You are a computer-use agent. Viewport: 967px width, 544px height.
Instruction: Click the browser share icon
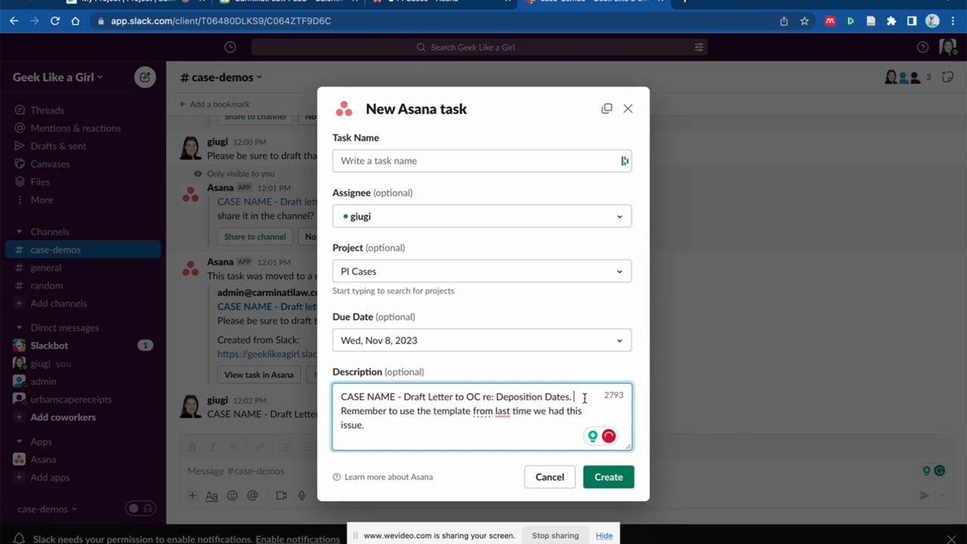pos(784,21)
